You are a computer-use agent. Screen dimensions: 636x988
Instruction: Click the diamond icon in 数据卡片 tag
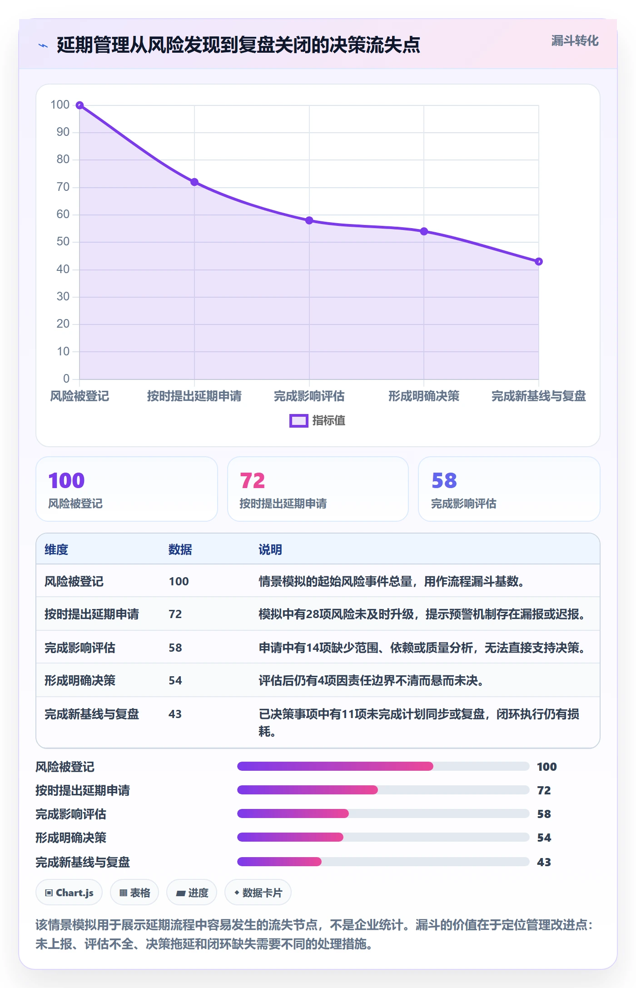click(237, 893)
